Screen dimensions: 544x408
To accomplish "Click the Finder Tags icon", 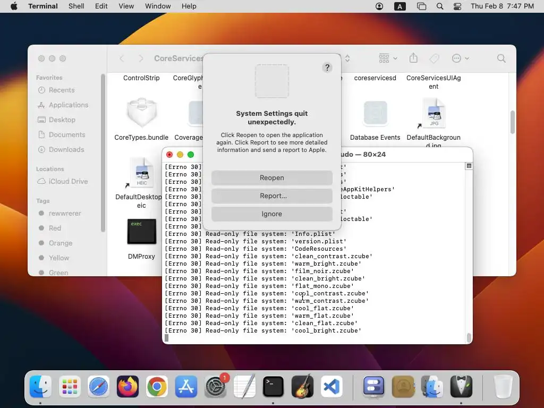I will [435, 58].
